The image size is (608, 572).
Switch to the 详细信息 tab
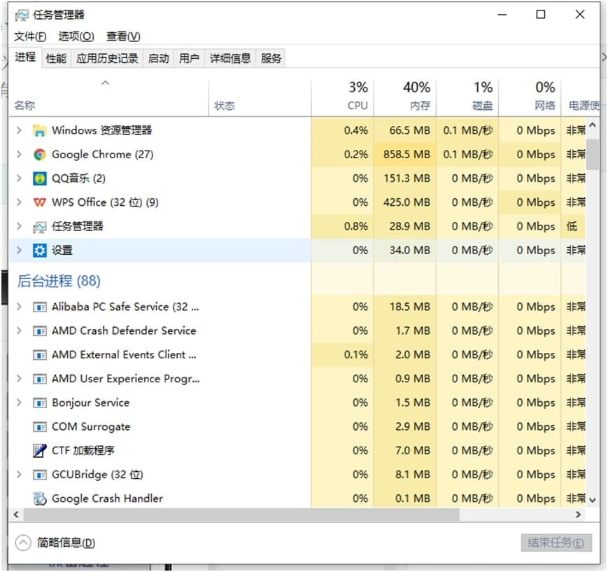[x=230, y=59]
